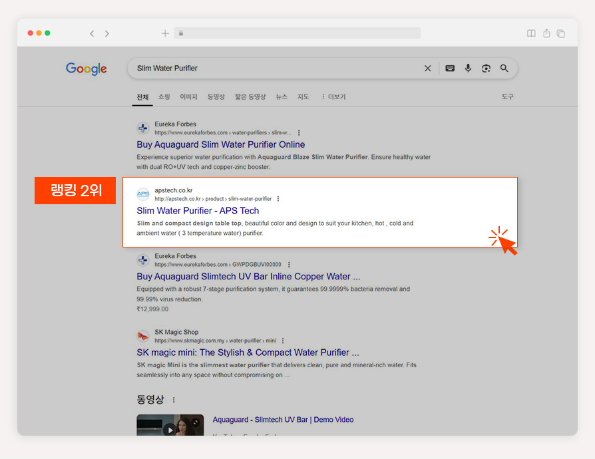Open the bookmarks book icon
Viewport: 595px width, 459px height.
[531, 33]
